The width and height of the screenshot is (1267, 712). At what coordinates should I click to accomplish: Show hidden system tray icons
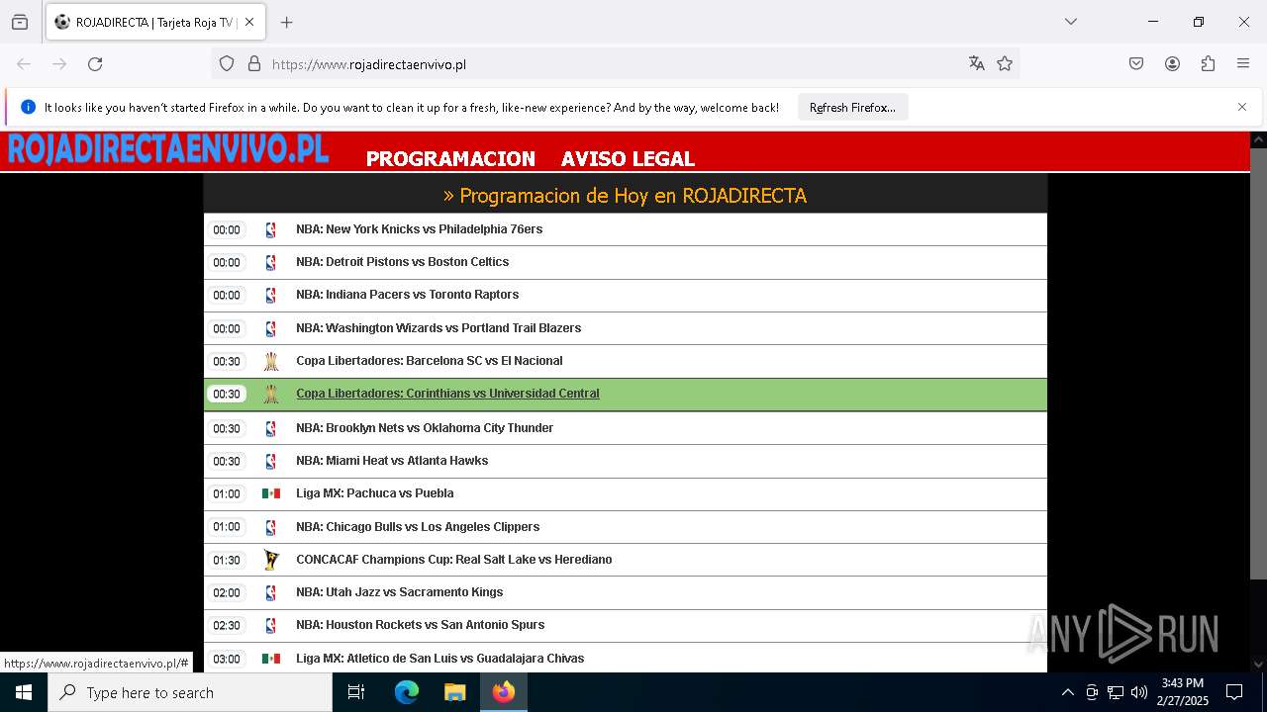coord(1067,692)
